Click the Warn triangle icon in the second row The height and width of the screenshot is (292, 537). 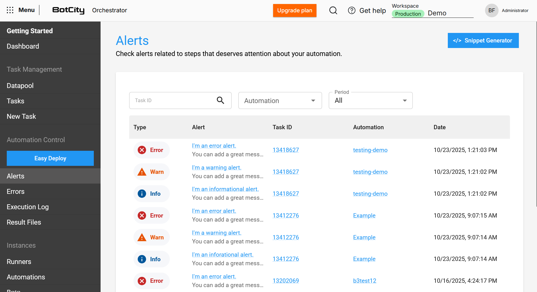(142, 171)
